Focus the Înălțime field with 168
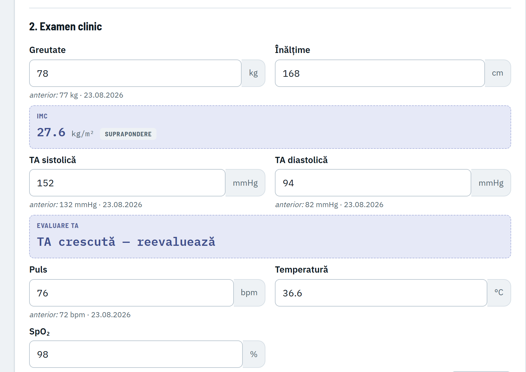This screenshot has height=372, width=526. click(x=380, y=73)
